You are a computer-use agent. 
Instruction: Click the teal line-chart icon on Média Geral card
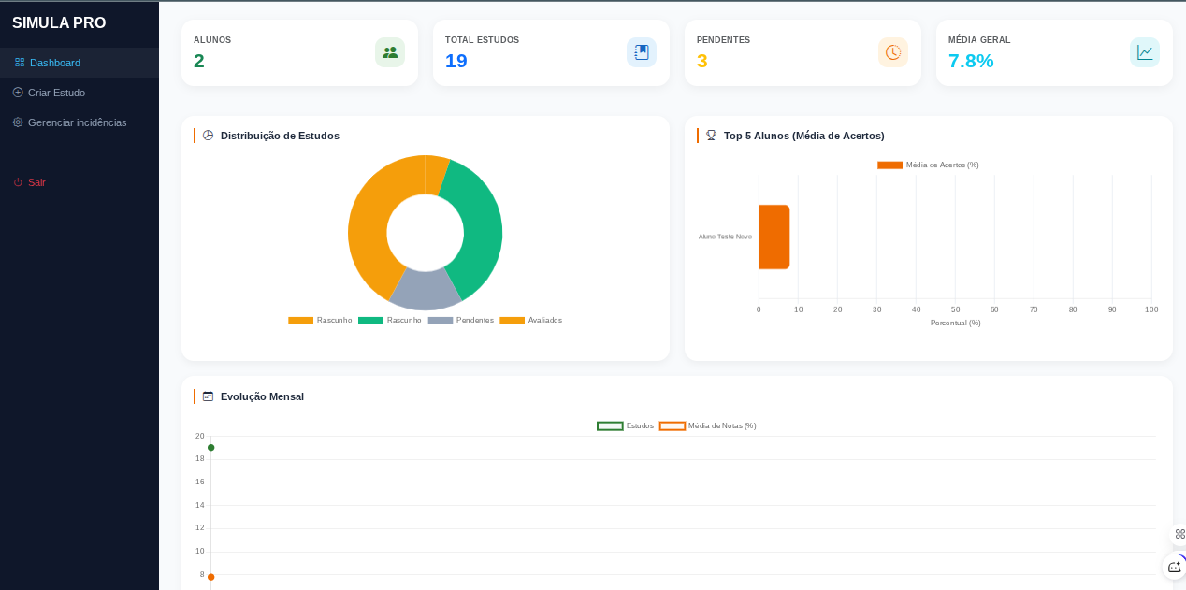1145,52
